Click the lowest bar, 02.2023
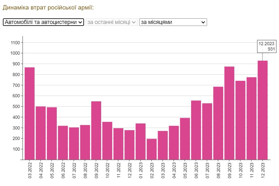Screen dimensions: 279x186 tap(152, 149)
